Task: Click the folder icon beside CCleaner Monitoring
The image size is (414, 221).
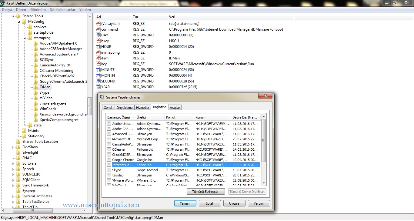Action: click(x=36, y=71)
